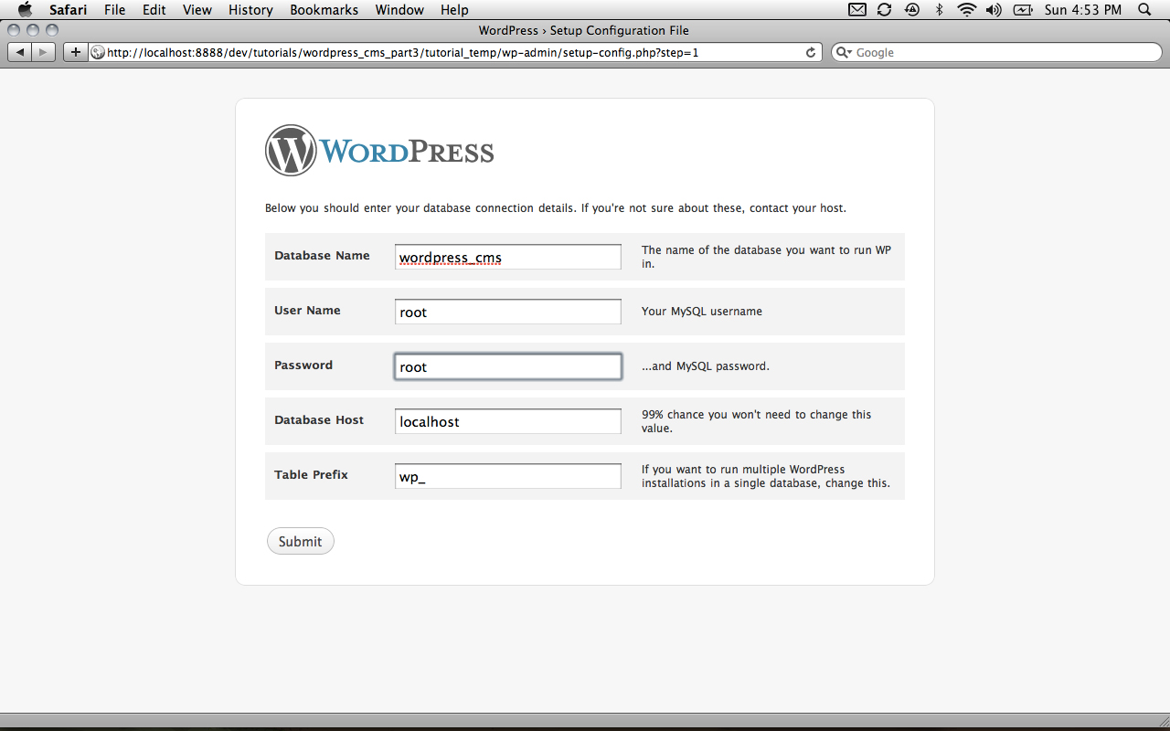Open the File menu
This screenshot has height=731, width=1170.
114,10
